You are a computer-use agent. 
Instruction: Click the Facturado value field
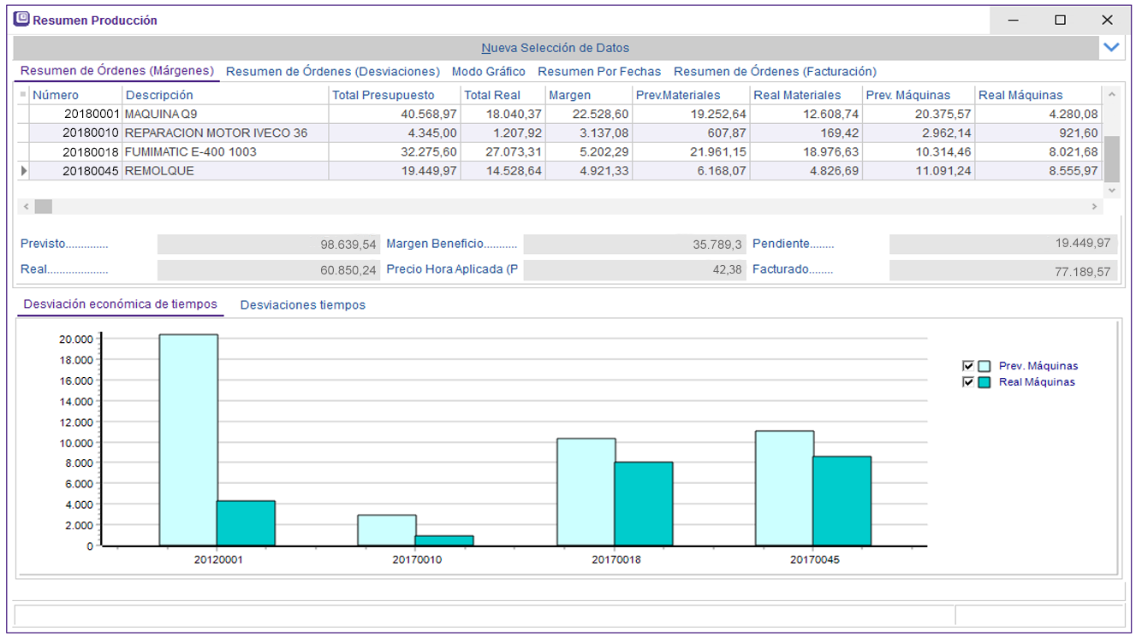pos(1002,271)
